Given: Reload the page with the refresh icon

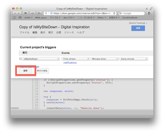Looking at the screenshot, I should tap(114, 13).
